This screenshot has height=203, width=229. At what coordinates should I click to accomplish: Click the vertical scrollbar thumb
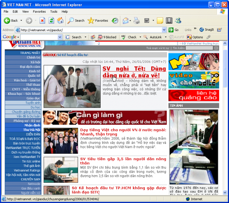coord(225,68)
